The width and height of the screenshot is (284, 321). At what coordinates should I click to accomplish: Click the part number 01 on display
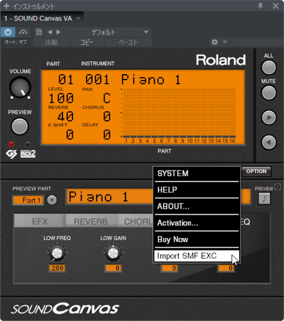[66, 79]
